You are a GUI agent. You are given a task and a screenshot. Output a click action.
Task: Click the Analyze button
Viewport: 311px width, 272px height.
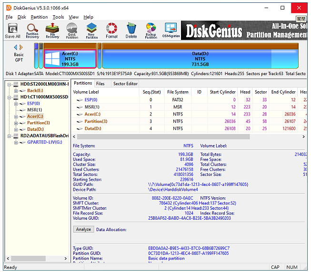point(83,229)
